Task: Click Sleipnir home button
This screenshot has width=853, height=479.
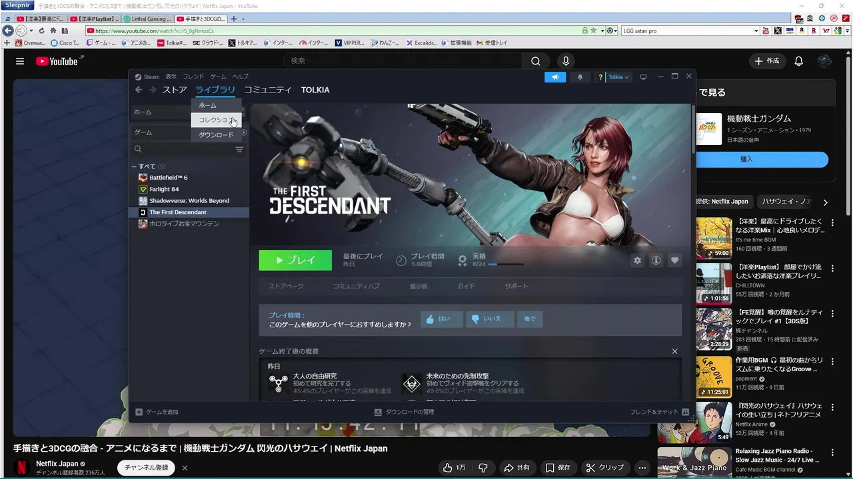Action: [53, 31]
